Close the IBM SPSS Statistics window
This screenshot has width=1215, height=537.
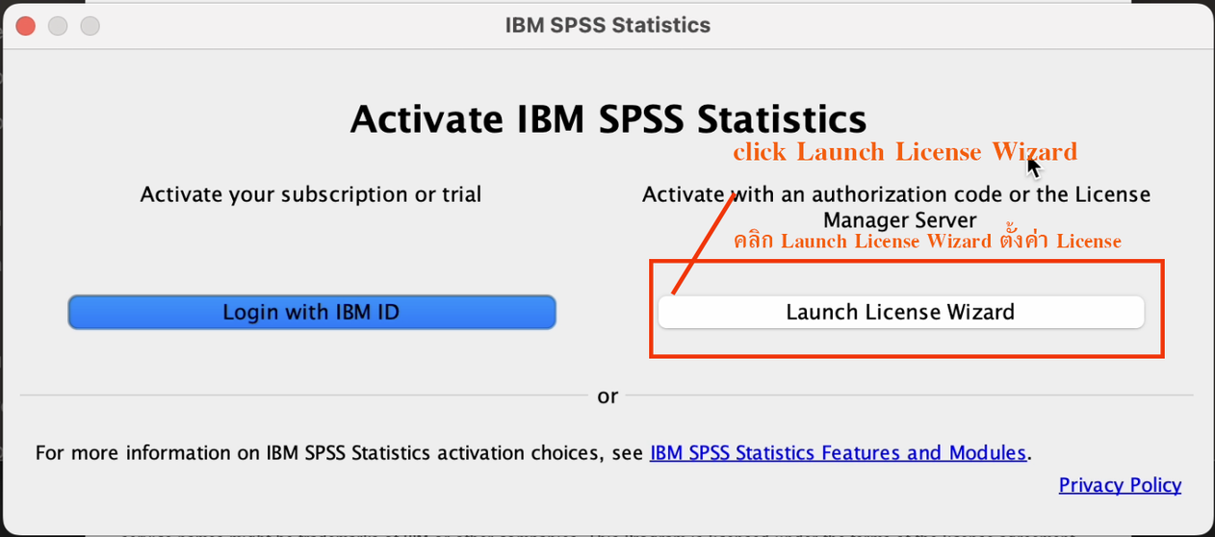click(x=25, y=26)
